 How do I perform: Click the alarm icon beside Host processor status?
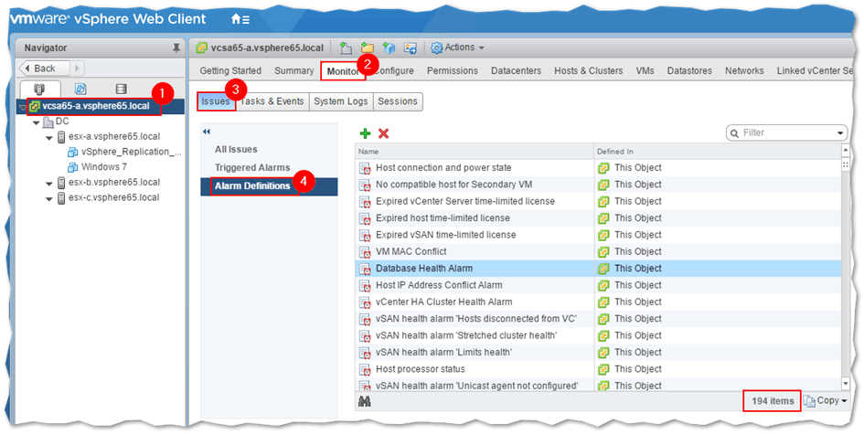(364, 369)
